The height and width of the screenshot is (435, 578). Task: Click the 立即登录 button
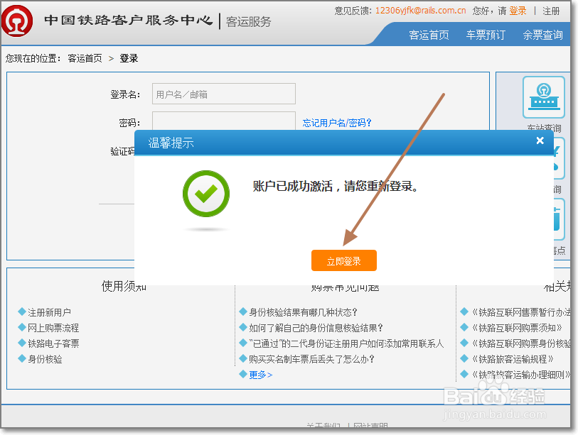click(x=343, y=260)
